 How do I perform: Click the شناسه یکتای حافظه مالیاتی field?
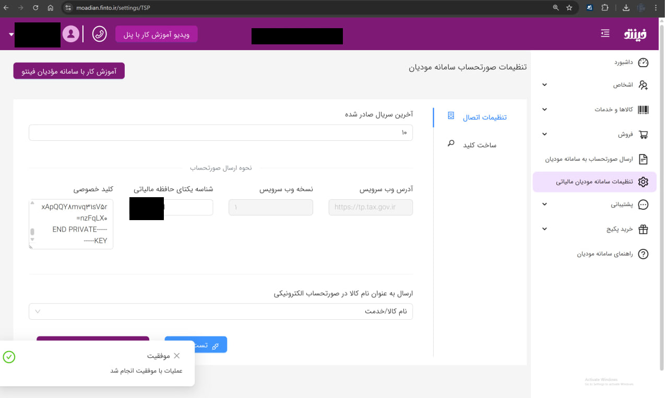[x=171, y=207]
